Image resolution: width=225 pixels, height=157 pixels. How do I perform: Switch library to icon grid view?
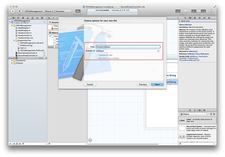tap(211, 114)
